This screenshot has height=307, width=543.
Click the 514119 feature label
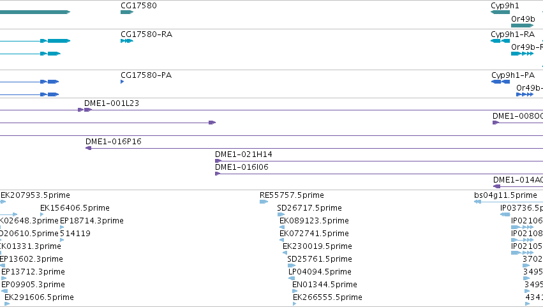pyautogui.click(x=75, y=234)
